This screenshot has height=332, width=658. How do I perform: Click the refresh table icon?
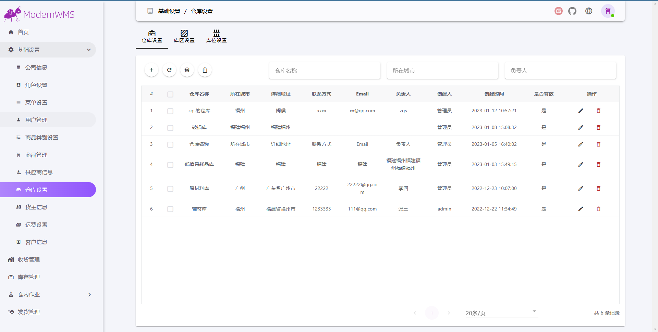coord(169,70)
